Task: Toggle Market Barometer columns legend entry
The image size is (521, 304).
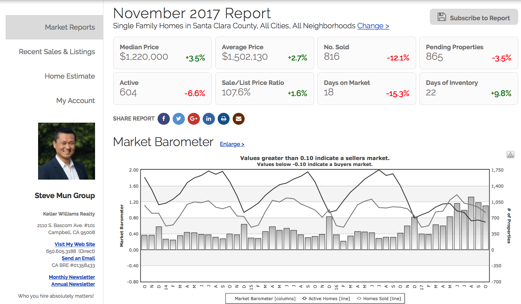Action: click(x=265, y=299)
